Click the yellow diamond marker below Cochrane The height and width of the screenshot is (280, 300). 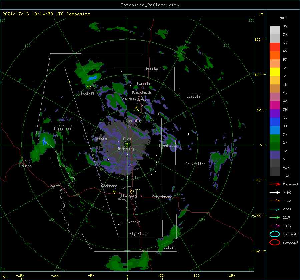coord(114,192)
